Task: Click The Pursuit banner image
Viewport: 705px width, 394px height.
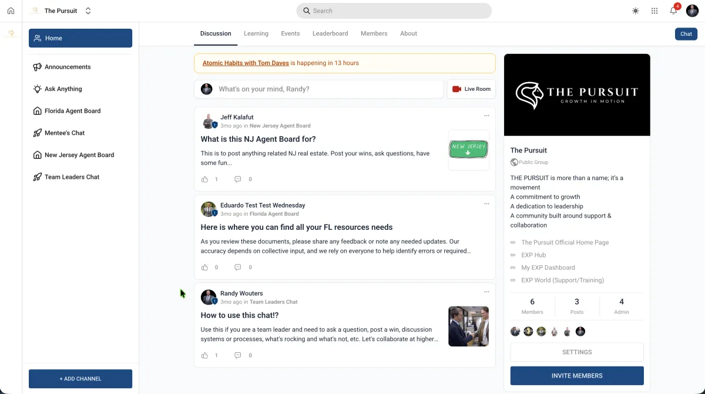Action: coord(577,95)
